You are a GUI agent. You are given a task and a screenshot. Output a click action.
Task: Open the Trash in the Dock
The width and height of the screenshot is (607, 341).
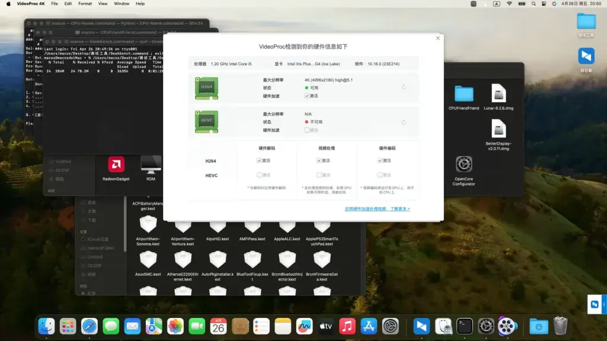click(560, 326)
